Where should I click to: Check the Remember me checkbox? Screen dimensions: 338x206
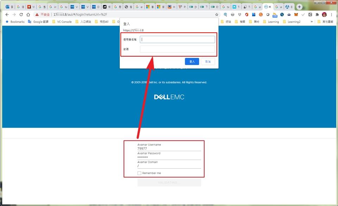pyautogui.click(x=139, y=173)
